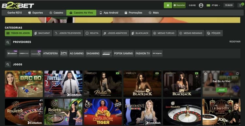
Task: Click the Depositar button
Action: click(x=179, y=5)
